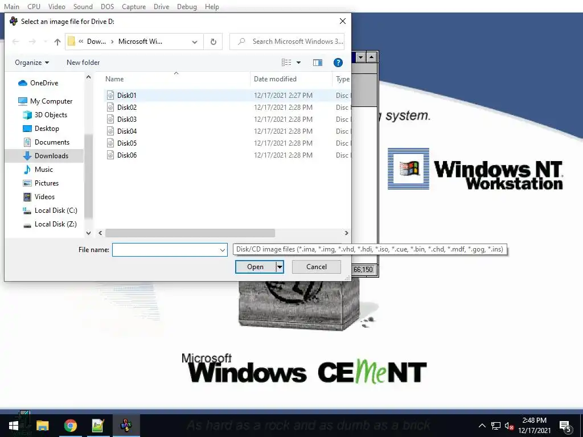The image size is (583, 437).
Task: Click the DOSBox taskbar icon
Action: [126, 426]
